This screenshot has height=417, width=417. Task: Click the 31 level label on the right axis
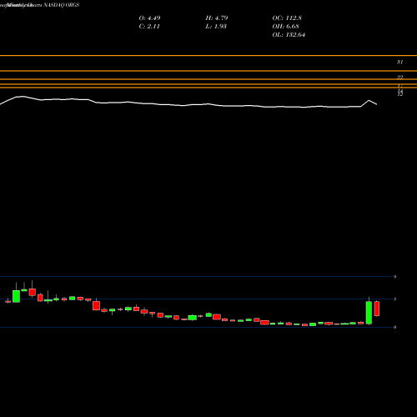click(399, 62)
